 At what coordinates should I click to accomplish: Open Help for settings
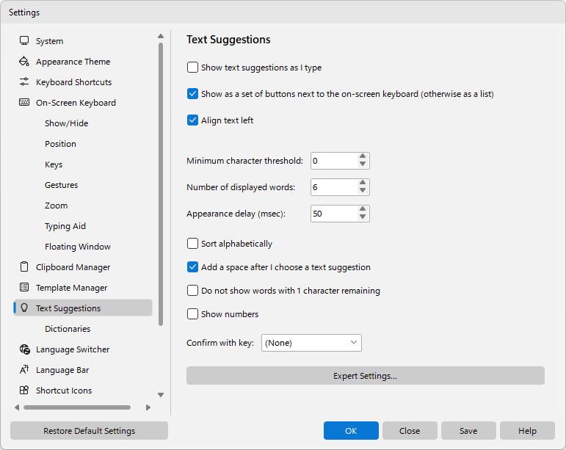click(527, 430)
